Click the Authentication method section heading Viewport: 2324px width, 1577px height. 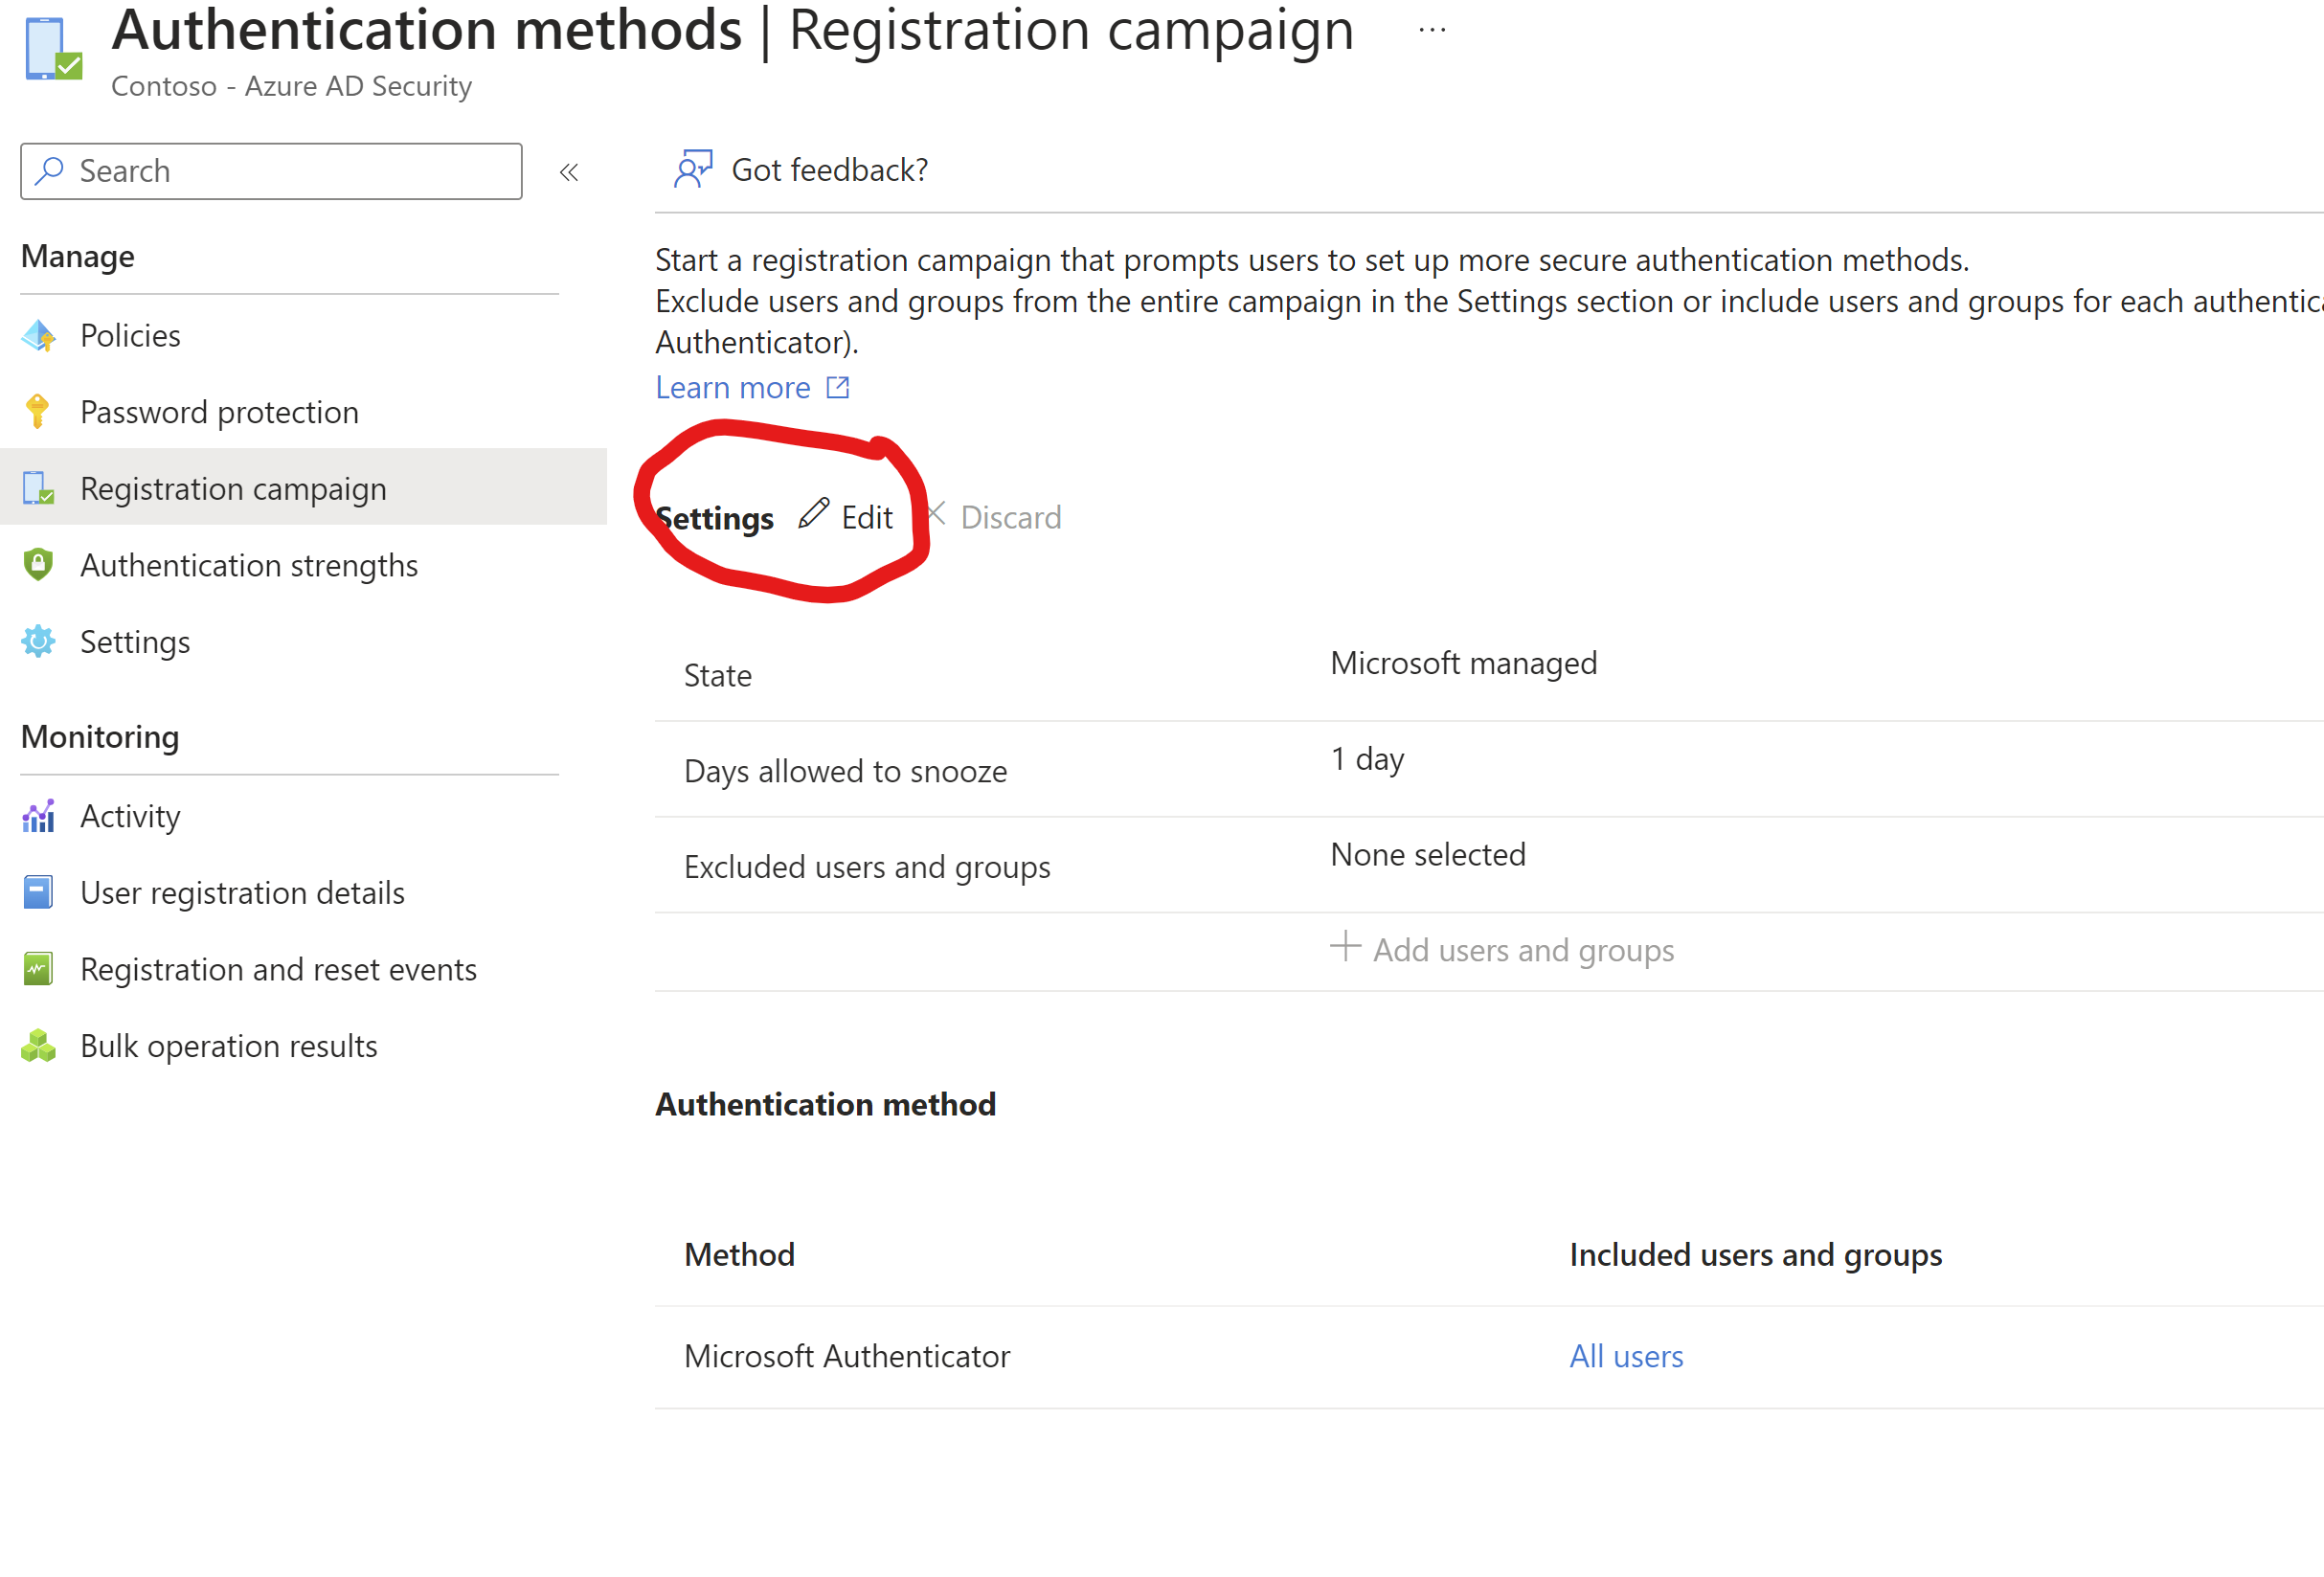tap(825, 1104)
